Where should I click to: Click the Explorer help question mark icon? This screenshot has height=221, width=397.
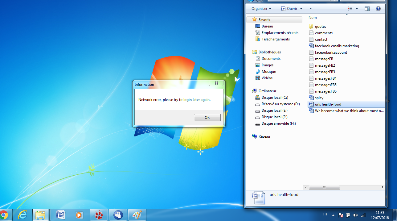(x=378, y=9)
